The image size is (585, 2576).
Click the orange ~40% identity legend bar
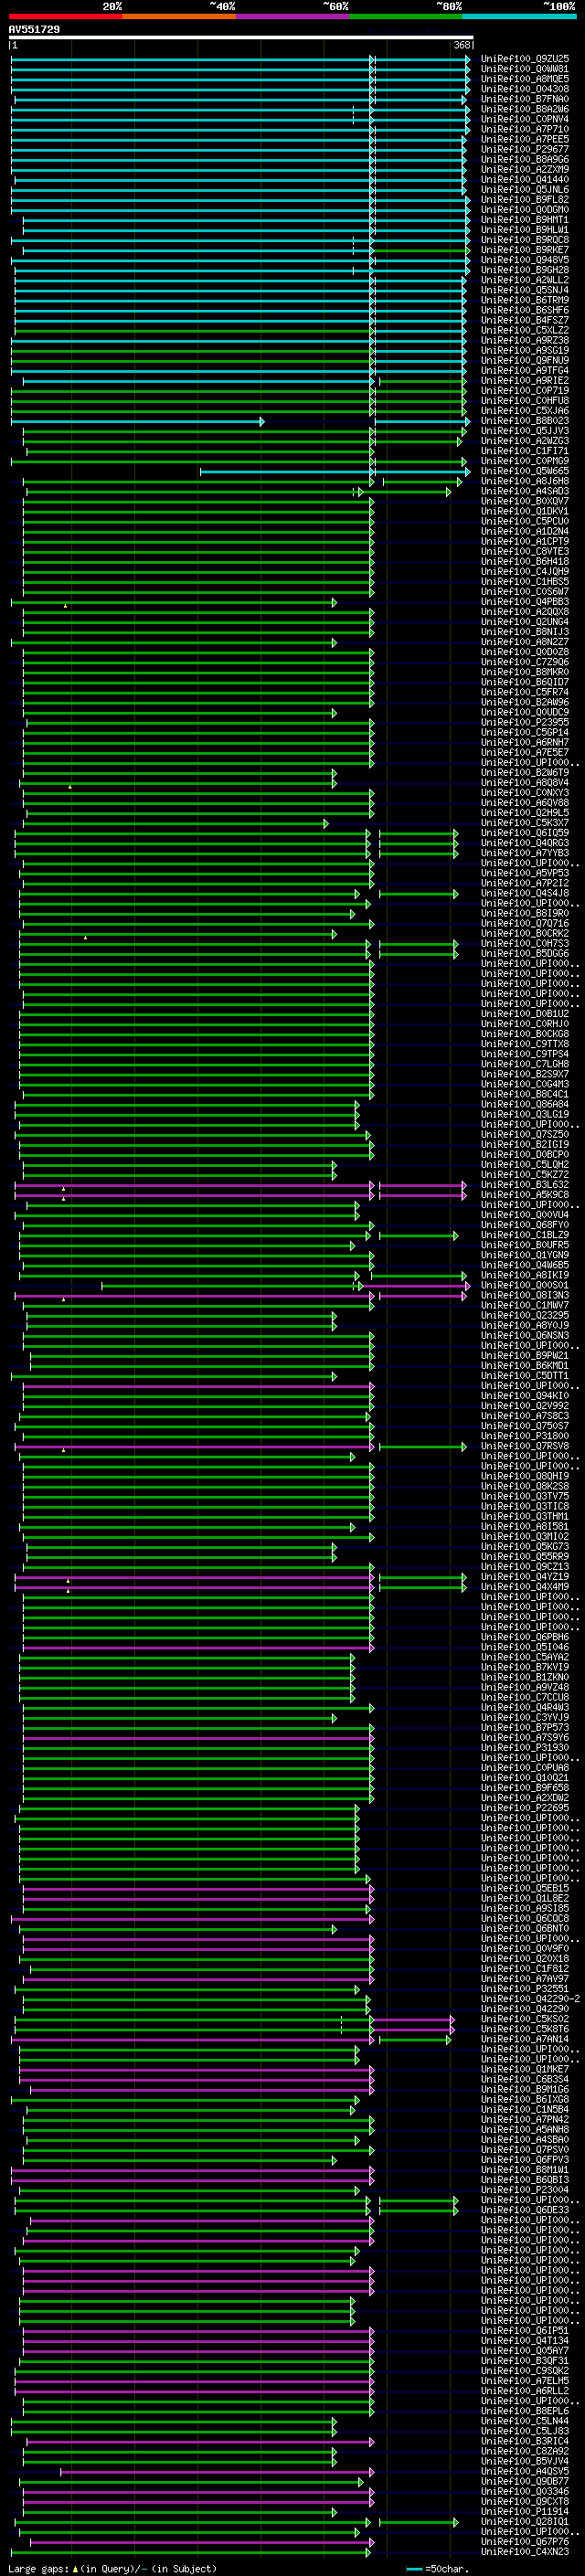tap(179, 16)
